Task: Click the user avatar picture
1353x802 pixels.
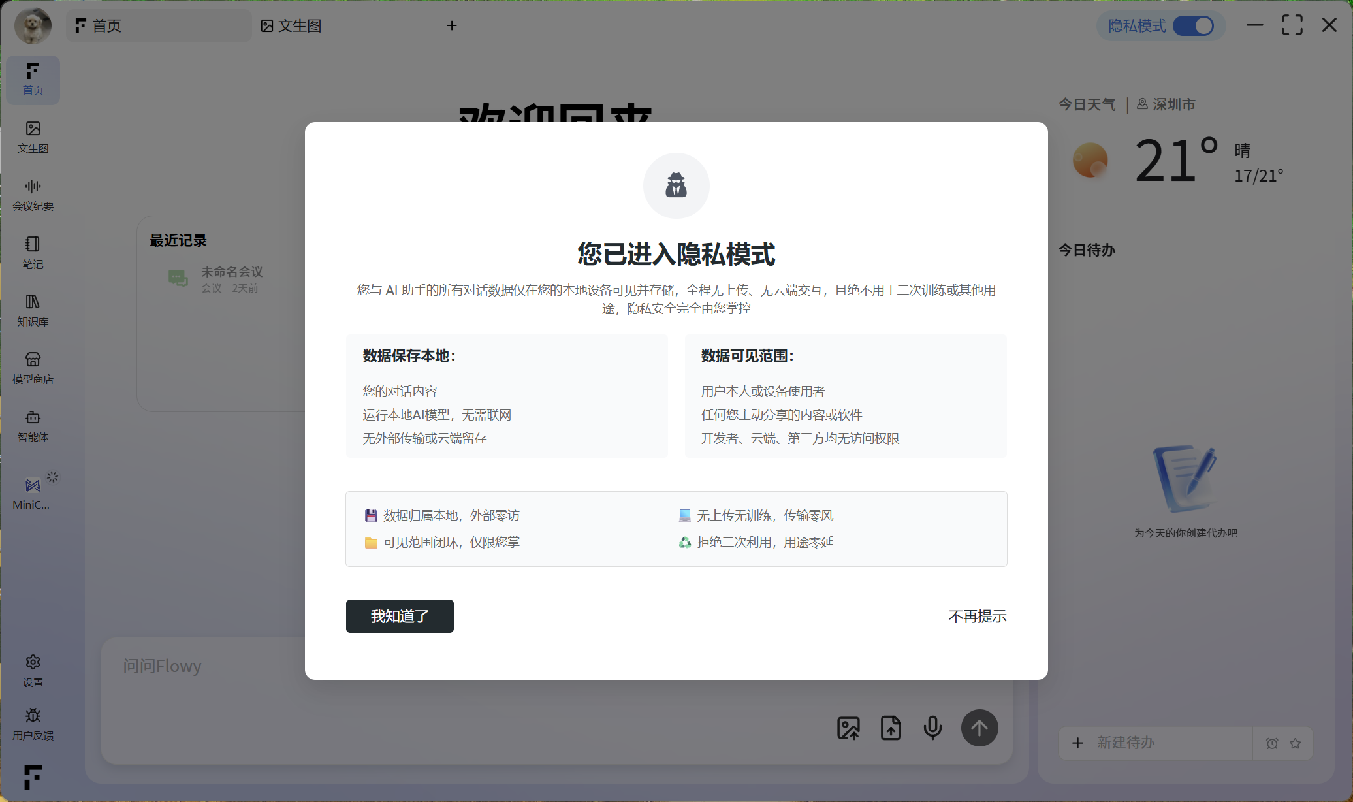Action: (x=33, y=26)
